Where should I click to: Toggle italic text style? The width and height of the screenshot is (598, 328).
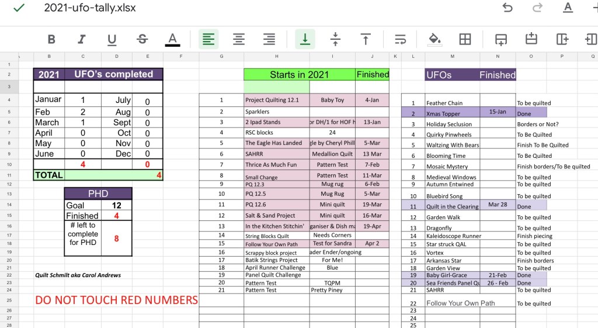[x=82, y=39]
